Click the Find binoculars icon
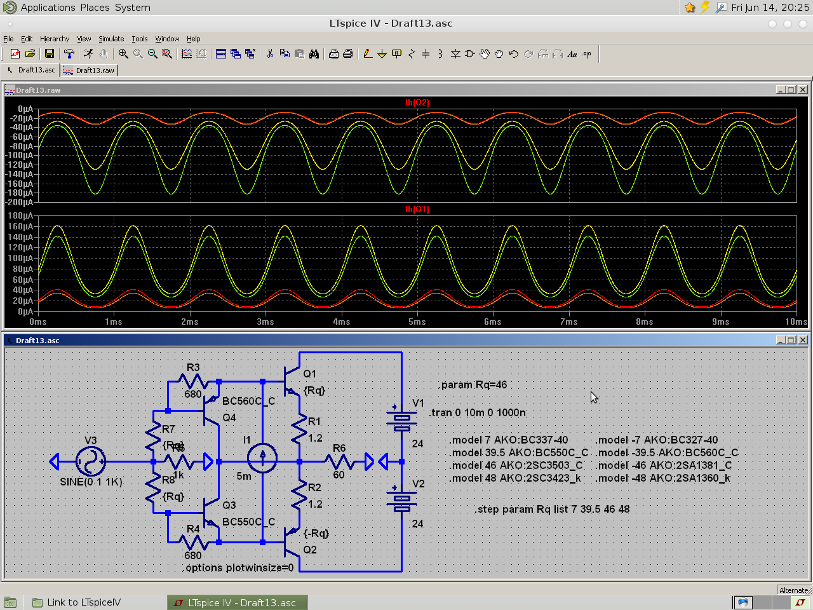 tap(314, 54)
